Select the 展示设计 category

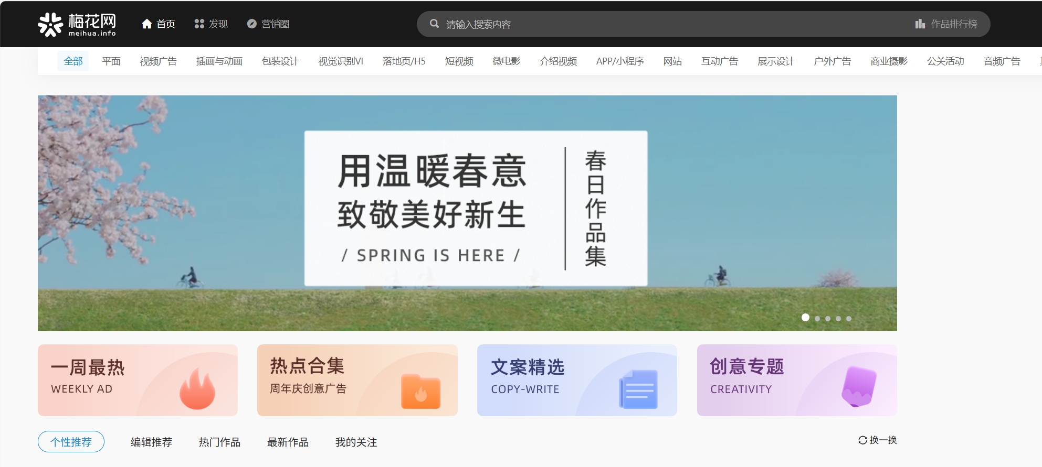click(776, 61)
